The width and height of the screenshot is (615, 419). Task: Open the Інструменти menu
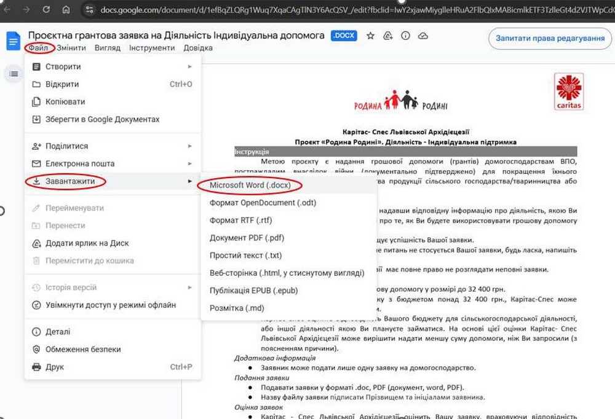(x=151, y=47)
